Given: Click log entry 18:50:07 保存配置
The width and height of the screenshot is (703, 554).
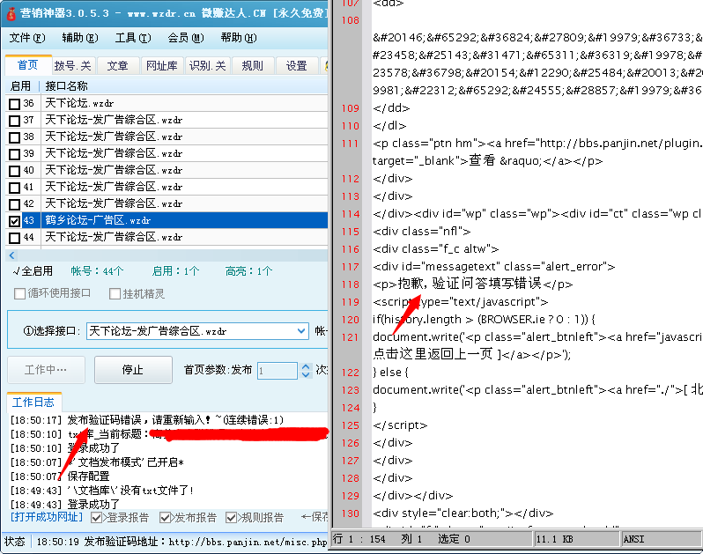Looking at the screenshot, I should pyautogui.click(x=60, y=476).
